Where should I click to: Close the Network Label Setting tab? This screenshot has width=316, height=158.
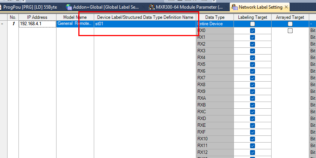tap(286, 7)
